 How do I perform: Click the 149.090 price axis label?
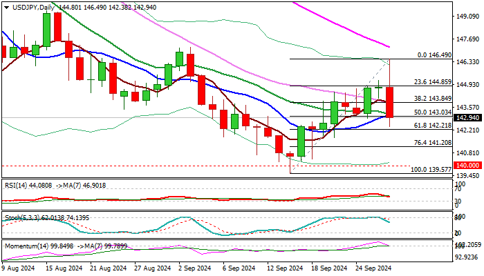[467, 17]
